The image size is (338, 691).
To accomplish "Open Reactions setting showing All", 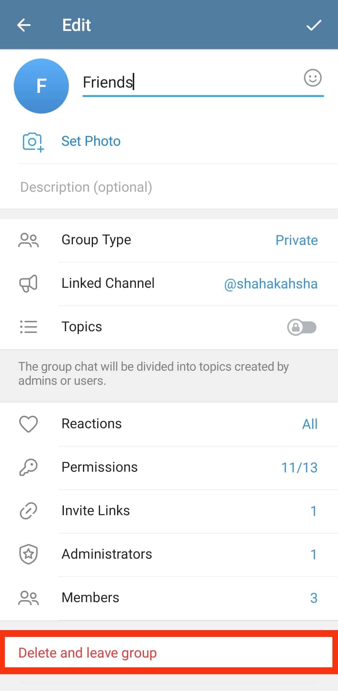I will pyautogui.click(x=310, y=424).
